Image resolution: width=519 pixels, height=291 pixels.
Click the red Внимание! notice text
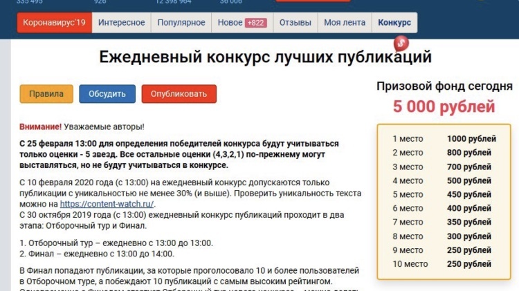coord(41,126)
